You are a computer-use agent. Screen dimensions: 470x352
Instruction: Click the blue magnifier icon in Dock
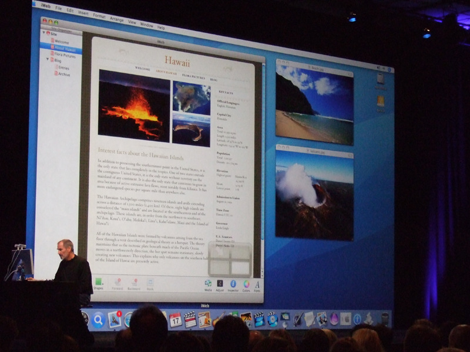[x=98, y=320]
